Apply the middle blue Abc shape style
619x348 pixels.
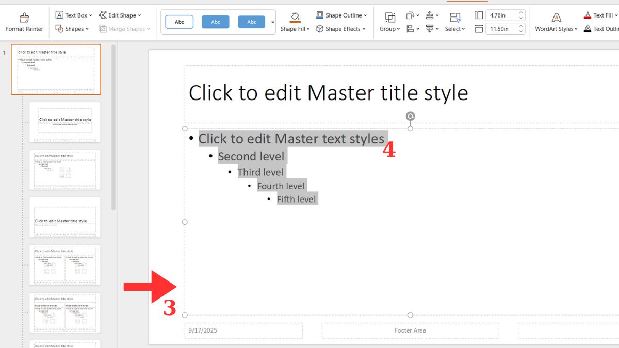(216, 22)
